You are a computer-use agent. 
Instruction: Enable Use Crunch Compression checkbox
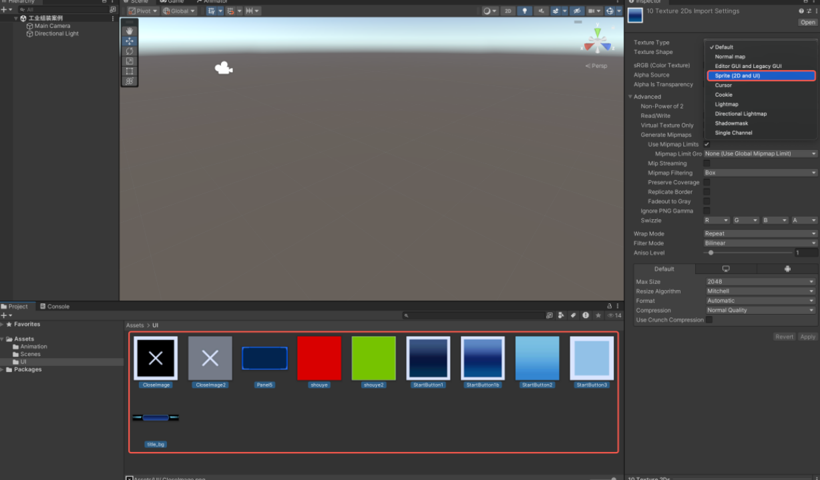[x=709, y=320]
